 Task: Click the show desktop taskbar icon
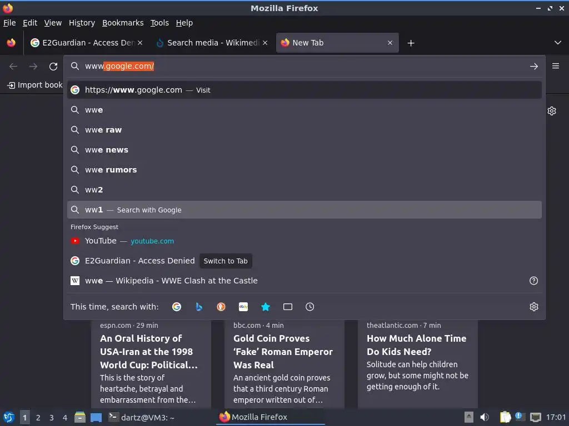click(x=96, y=417)
